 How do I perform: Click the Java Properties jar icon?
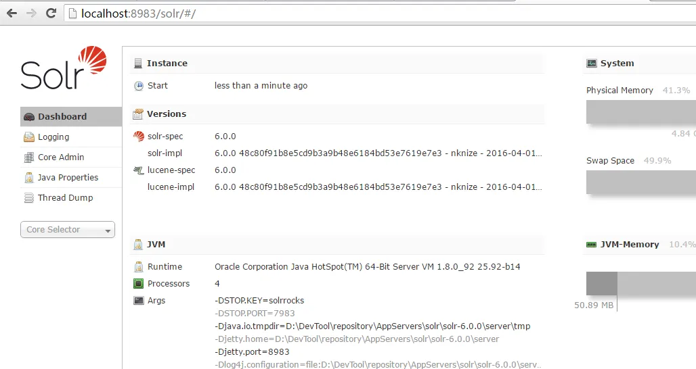(x=29, y=178)
